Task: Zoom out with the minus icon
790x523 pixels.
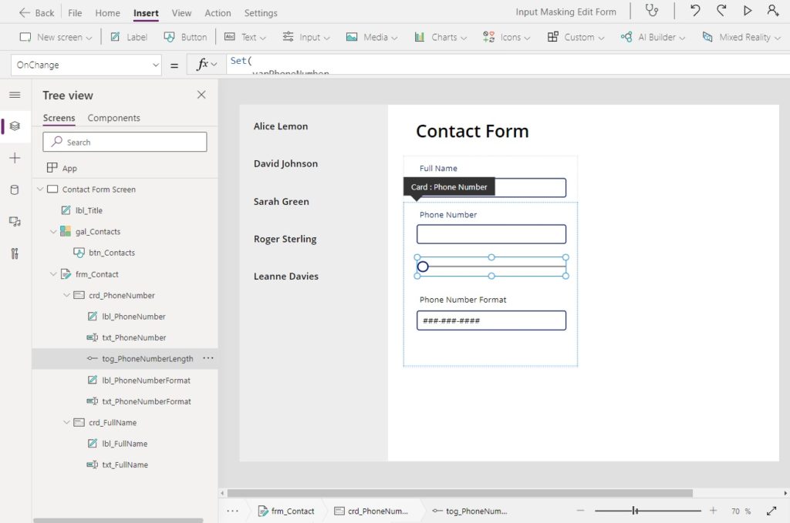Action: [580, 511]
